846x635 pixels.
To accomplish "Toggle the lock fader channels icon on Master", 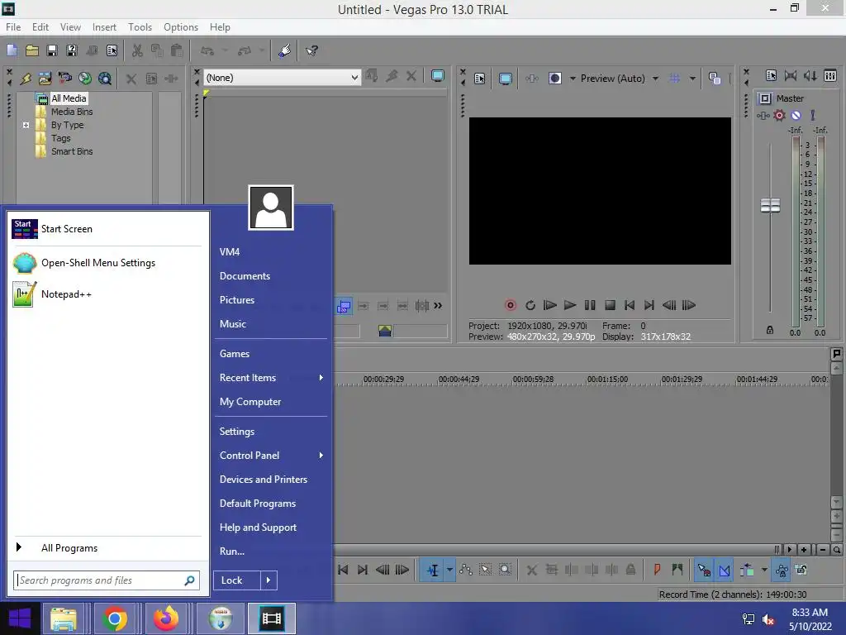I will point(770,330).
